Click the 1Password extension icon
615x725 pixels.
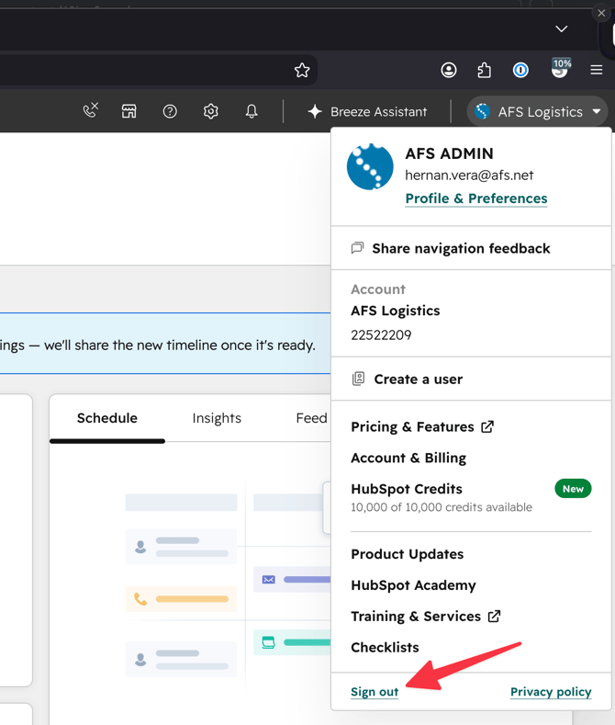pyautogui.click(x=520, y=70)
